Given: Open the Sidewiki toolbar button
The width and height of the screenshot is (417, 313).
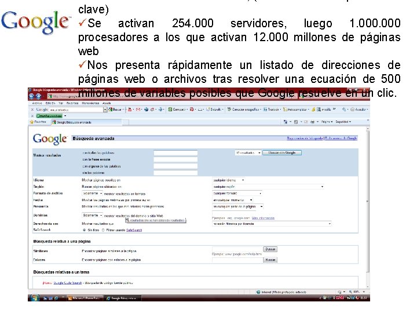Looking at the screenshot, I should click(214, 110).
